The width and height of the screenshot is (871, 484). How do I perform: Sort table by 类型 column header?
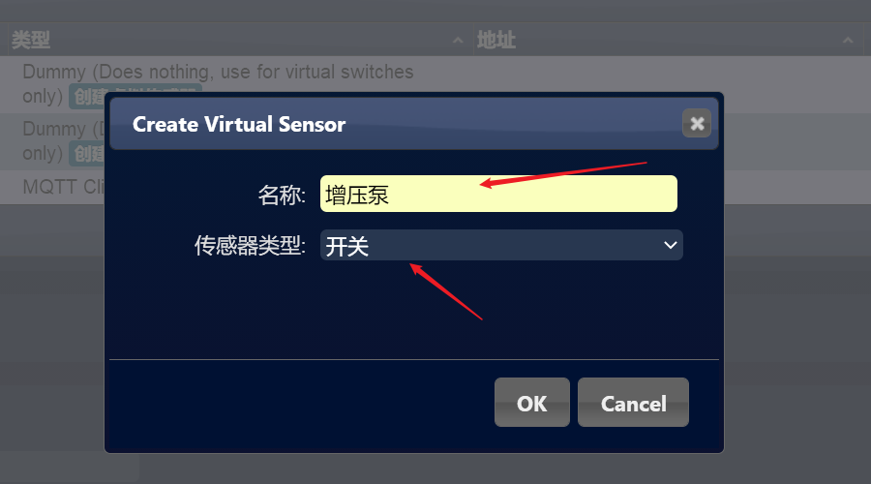pyautogui.click(x=31, y=40)
